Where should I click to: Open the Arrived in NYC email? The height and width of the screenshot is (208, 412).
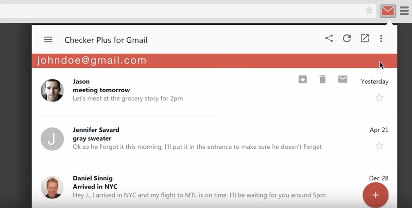click(95, 187)
